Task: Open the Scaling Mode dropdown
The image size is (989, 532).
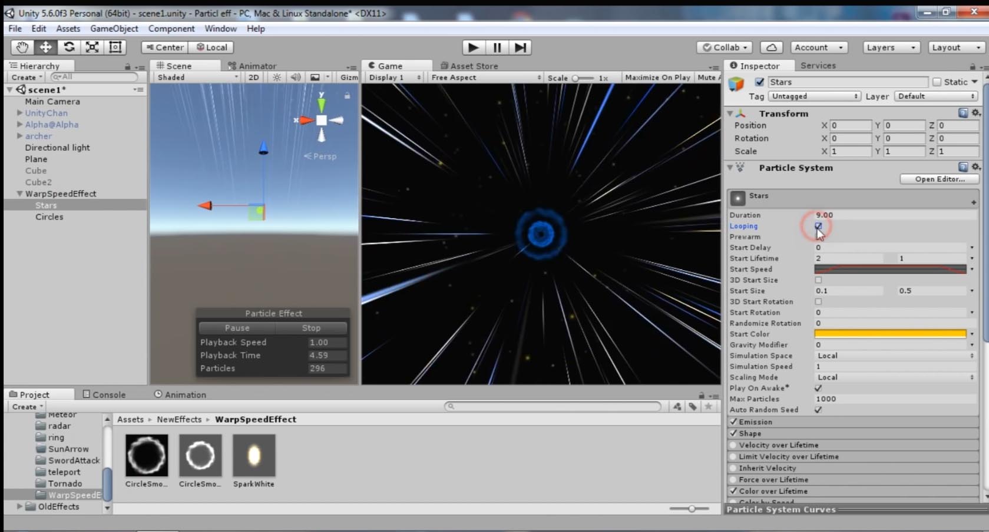Action: click(x=895, y=378)
